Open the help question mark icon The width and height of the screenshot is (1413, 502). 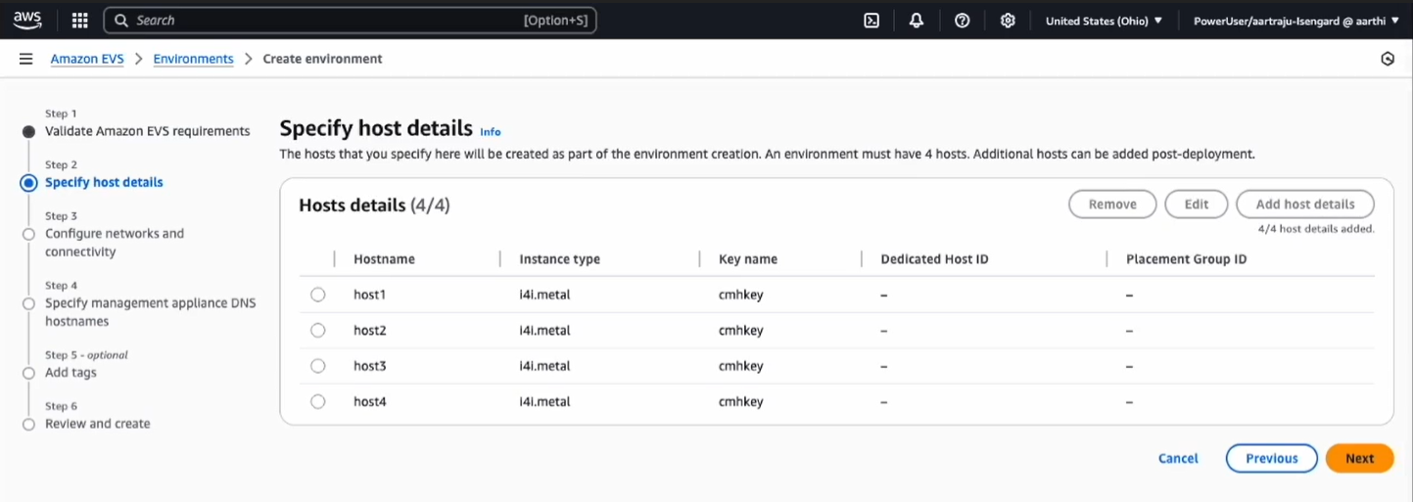point(963,21)
